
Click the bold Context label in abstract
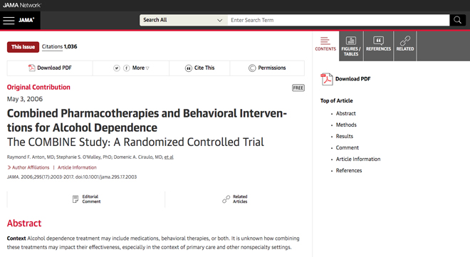pyautogui.click(x=16, y=238)
